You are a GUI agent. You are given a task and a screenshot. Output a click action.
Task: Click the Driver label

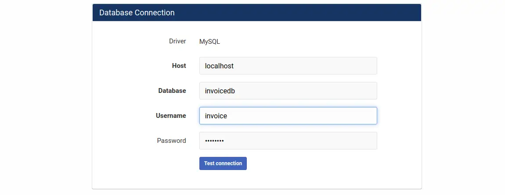click(x=177, y=42)
